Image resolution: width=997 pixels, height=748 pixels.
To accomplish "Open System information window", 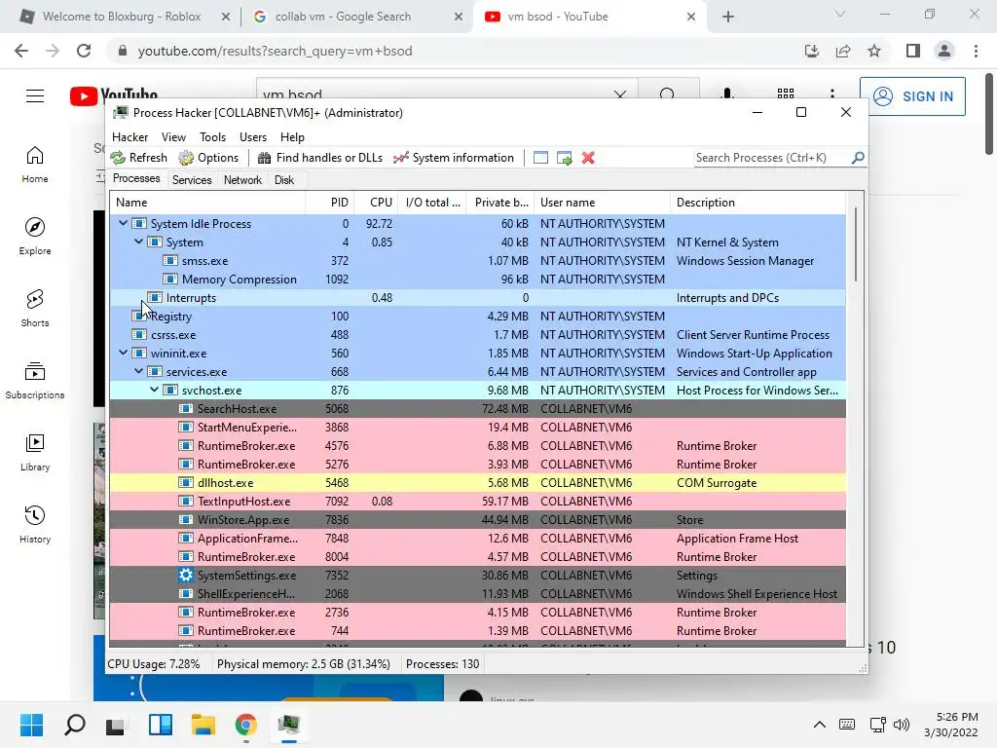I will [x=454, y=158].
